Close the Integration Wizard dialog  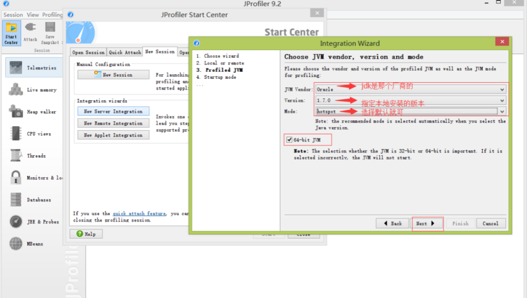[502, 41]
